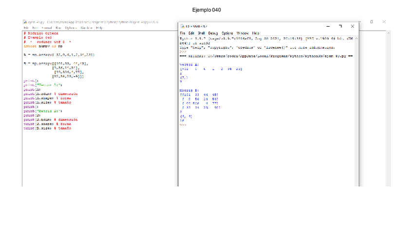Open the Debug menu in the IDLE Shell window
This screenshot has height=232, width=413.
click(213, 33)
